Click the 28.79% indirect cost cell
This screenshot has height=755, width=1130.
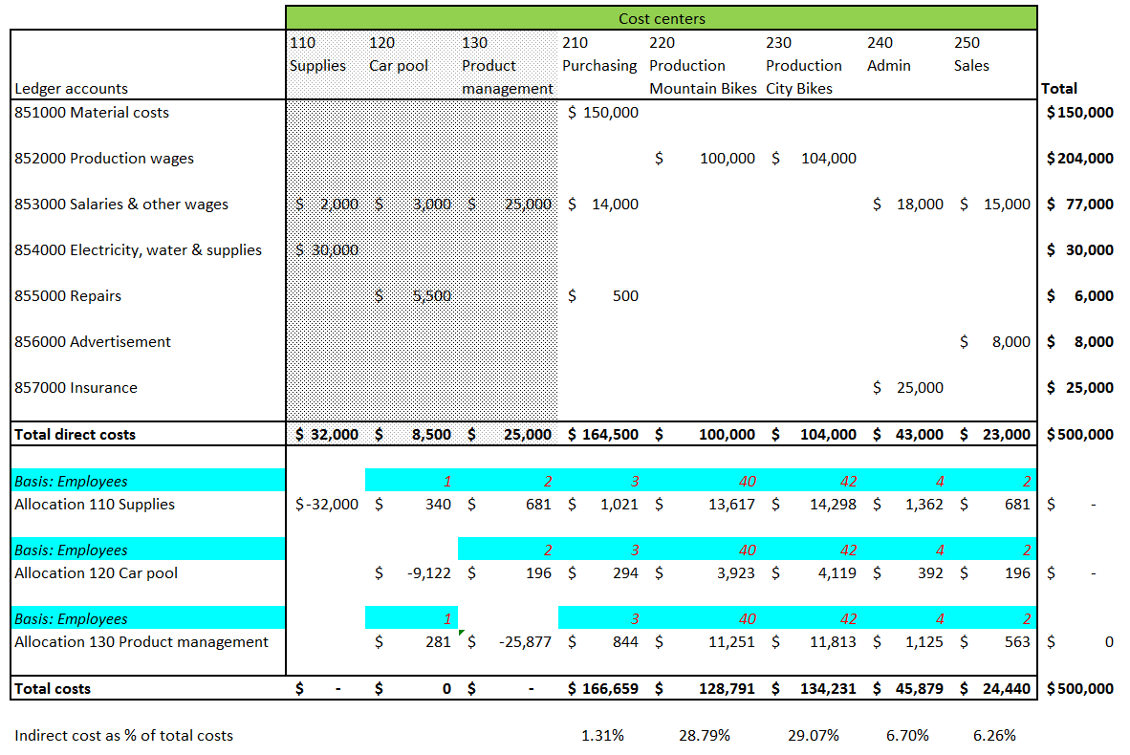[x=706, y=736]
